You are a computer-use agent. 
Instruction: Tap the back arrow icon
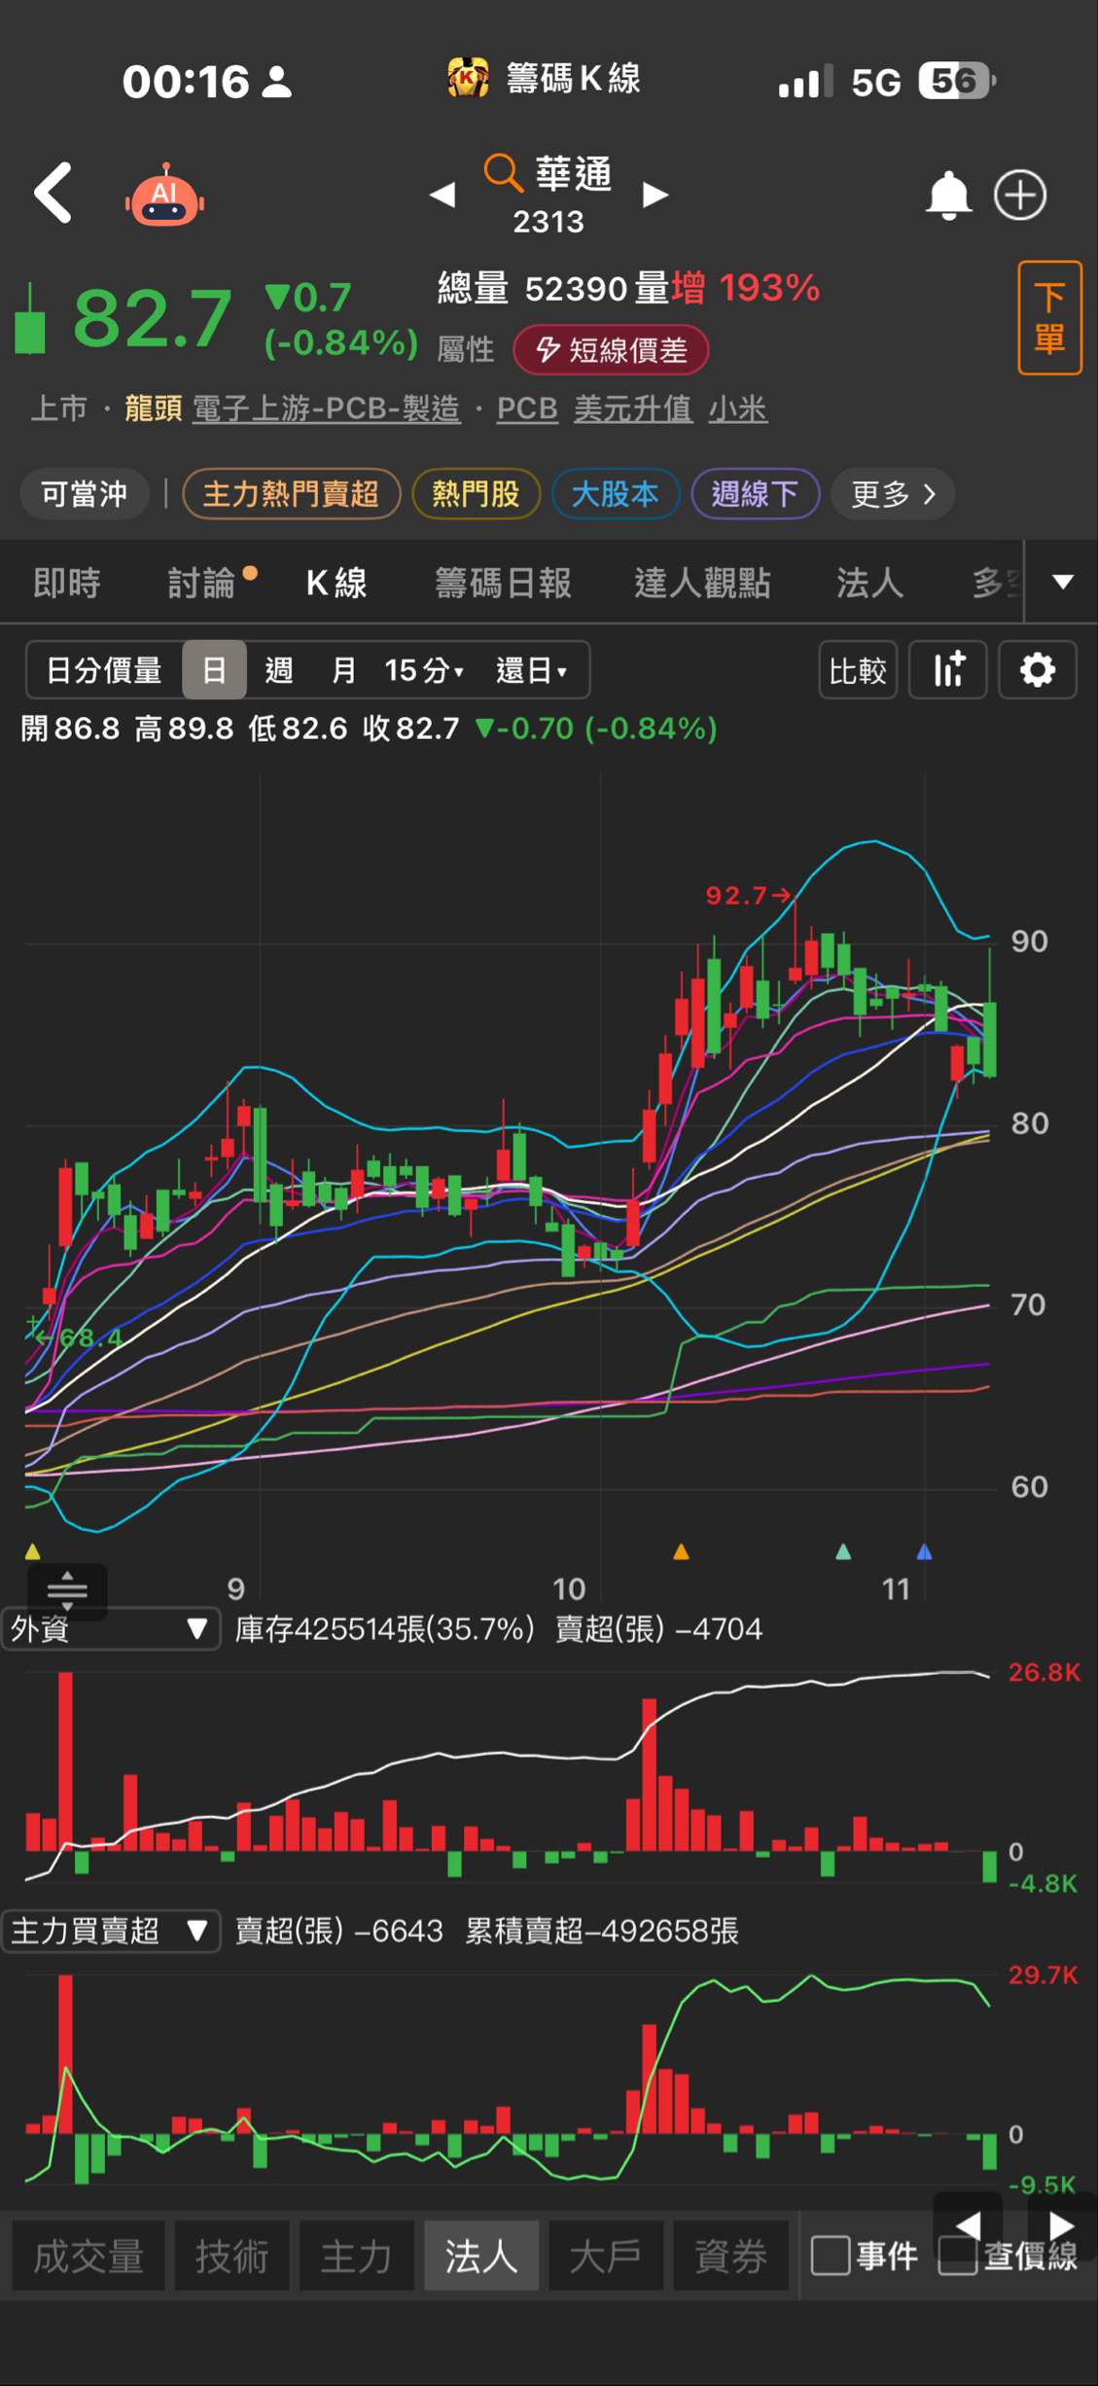click(x=53, y=194)
